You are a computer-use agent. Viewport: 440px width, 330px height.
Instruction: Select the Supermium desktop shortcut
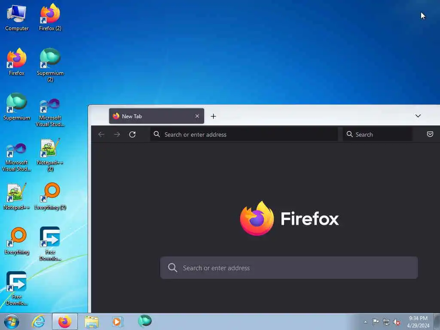(x=17, y=107)
